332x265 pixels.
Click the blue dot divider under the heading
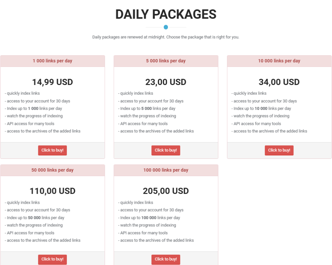[x=166, y=27]
